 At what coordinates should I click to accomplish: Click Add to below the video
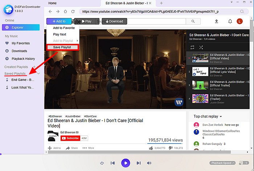click(x=54, y=148)
